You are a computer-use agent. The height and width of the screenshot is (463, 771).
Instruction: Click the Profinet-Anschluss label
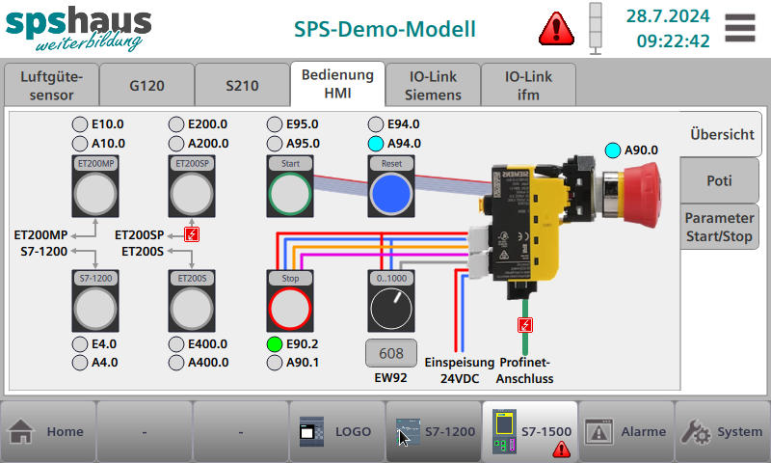pos(524,370)
